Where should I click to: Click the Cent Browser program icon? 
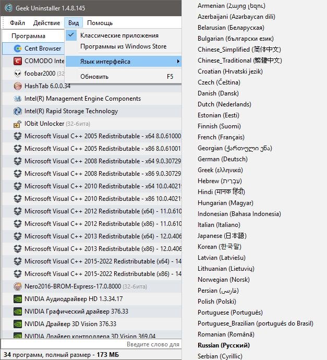pyautogui.click(x=17, y=49)
